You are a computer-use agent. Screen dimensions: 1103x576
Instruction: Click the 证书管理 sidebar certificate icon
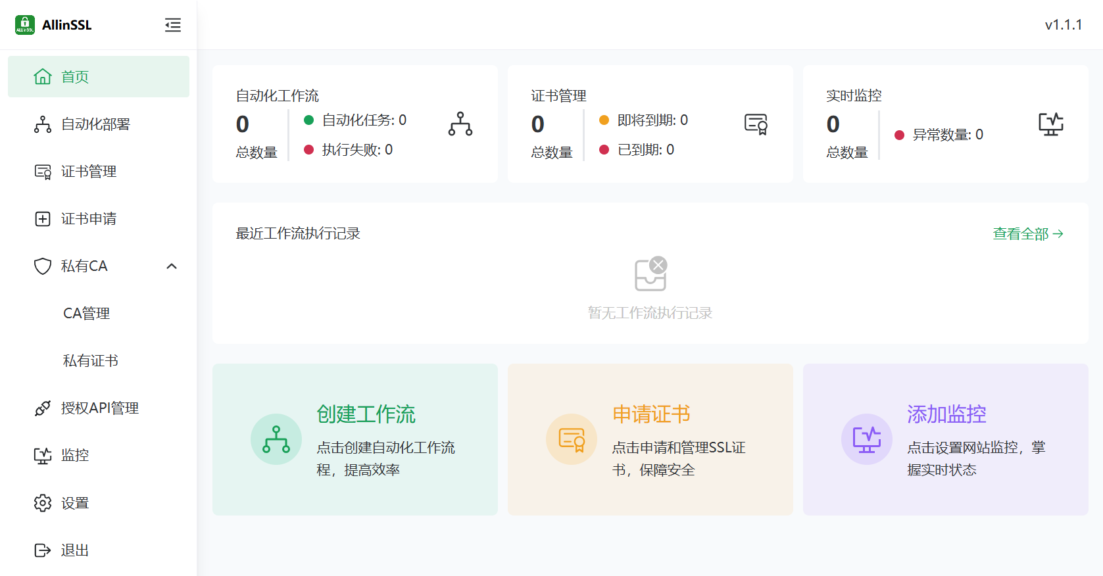pyautogui.click(x=43, y=172)
